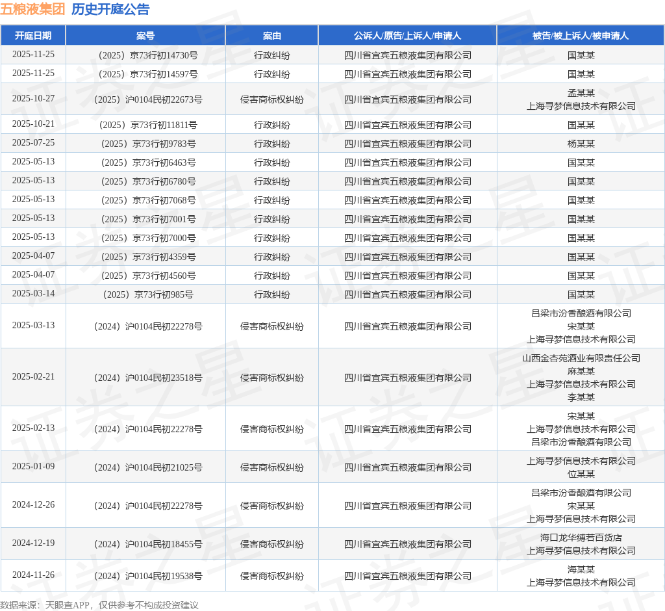The height and width of the screenshot is (611, 665).
Task: Click defendant 麻某某
Action: [x=581, y=372]
